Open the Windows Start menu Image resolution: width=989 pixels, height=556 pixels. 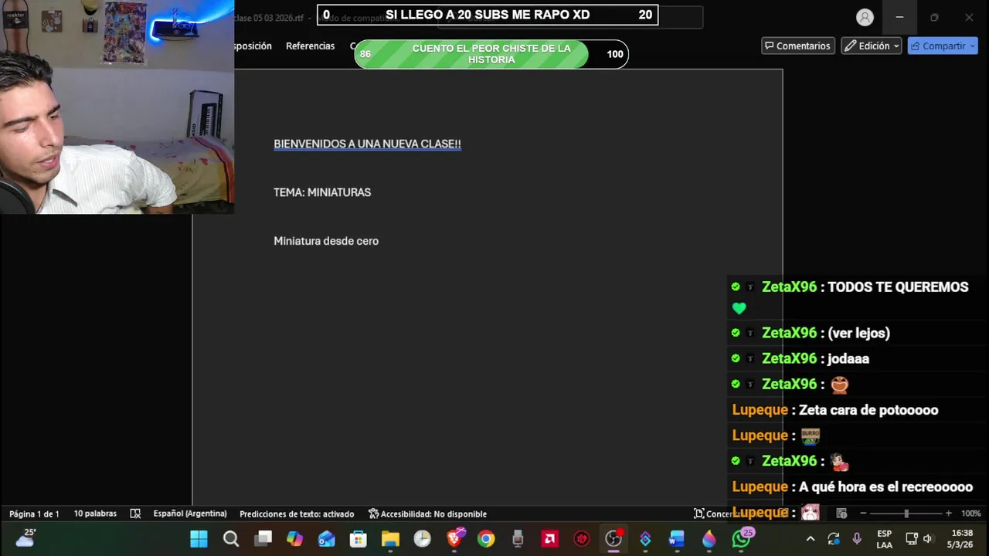pos(199,539)
